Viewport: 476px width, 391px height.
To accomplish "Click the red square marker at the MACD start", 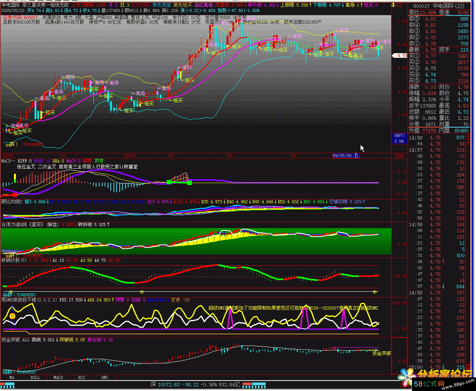I will 15,194.
